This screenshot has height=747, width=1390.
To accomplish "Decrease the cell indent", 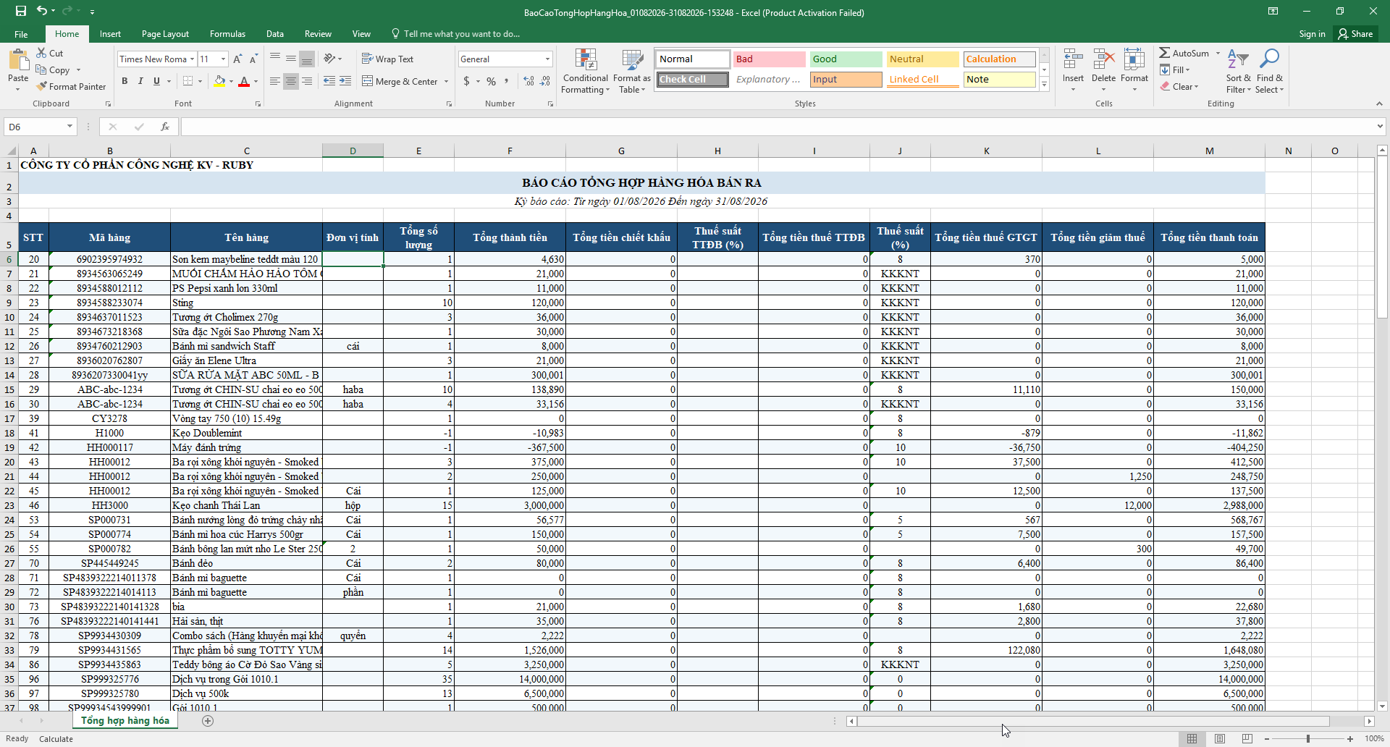I will click(x=329, y=81).
